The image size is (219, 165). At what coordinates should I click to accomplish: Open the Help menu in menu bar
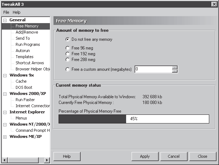click(x=17, y=12)
